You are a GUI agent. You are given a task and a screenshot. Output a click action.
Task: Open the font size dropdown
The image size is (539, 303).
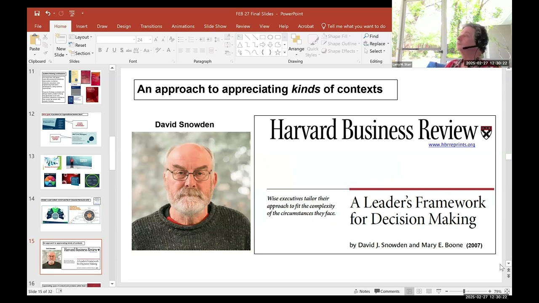pos(150,40)
